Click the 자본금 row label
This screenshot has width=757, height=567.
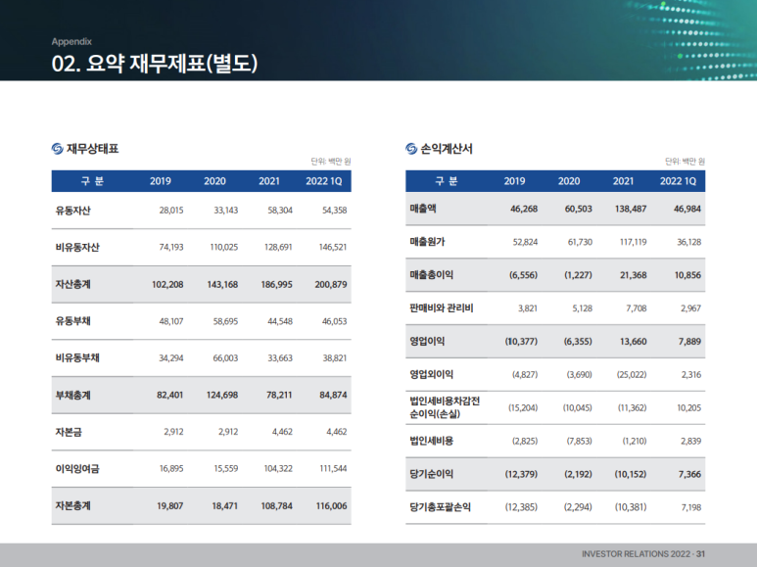69,432
